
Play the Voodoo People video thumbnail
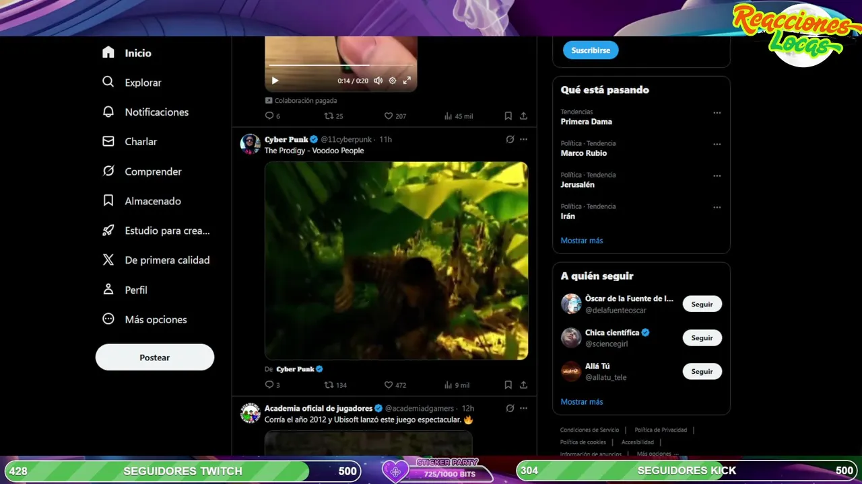pyautogui.click(x=396, y=260)
